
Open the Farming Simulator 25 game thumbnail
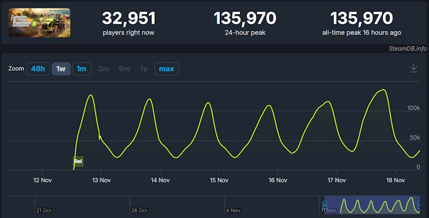[x=39, y=23]
